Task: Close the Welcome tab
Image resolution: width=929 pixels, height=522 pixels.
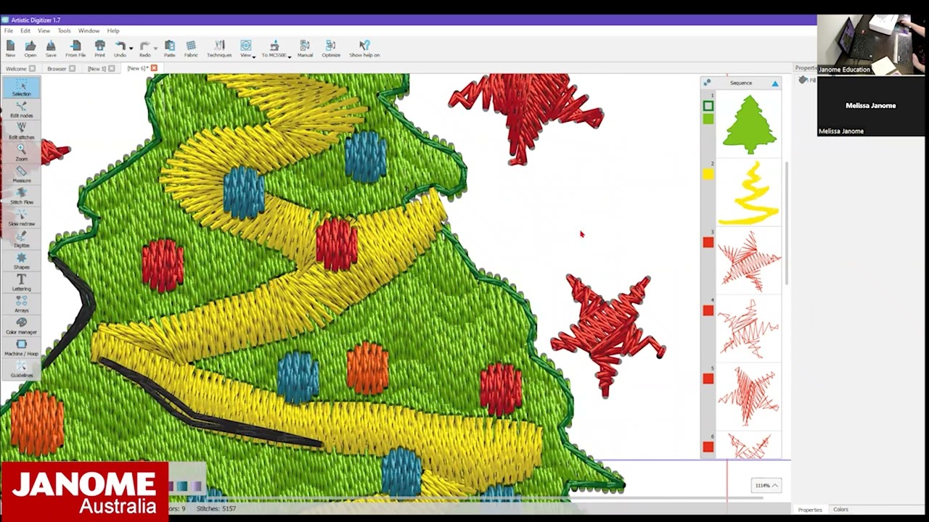Action: pyautogui.click(x=32, y=69)
